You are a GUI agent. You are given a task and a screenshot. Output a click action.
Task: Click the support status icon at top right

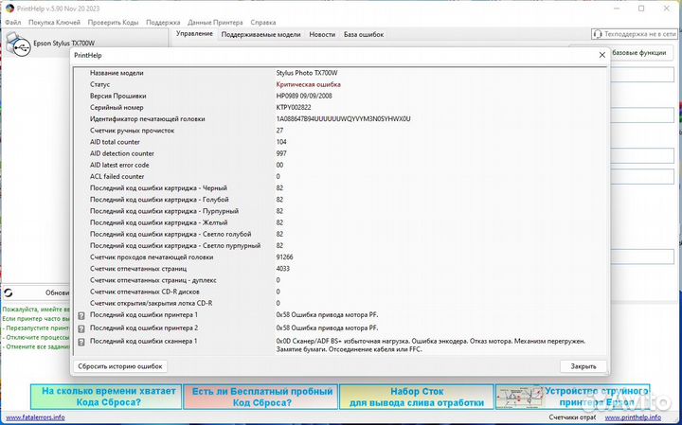pyautogui.click(x=597, y=34)
